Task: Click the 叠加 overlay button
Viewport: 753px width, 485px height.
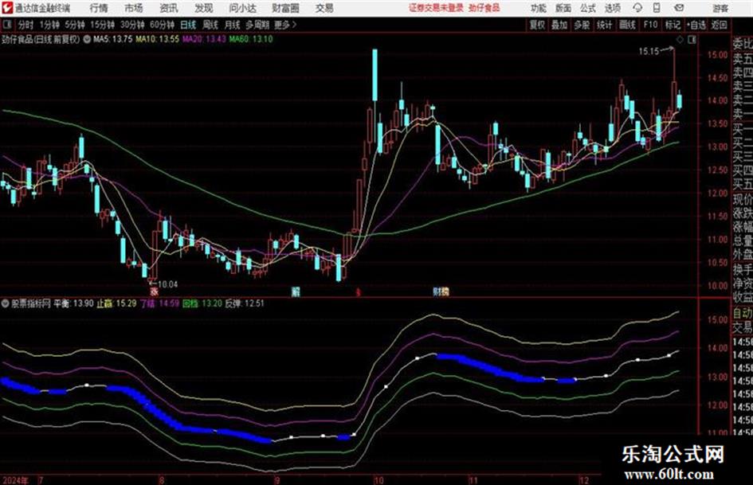Action: 559,25
